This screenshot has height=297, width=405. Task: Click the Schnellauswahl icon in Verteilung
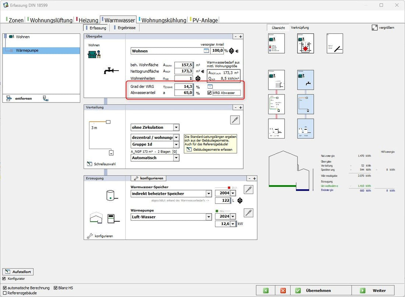[89, 164]
